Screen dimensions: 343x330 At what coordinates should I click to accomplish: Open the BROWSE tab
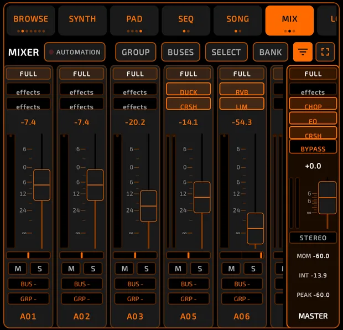click(x=30, y=21)
